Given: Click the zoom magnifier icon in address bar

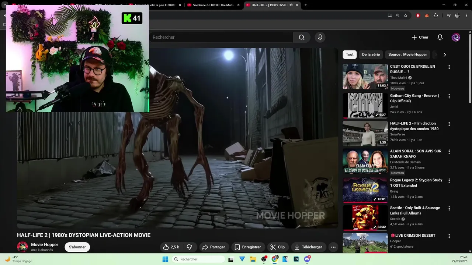Looking at the screenshot, I should tap(398, 15).
